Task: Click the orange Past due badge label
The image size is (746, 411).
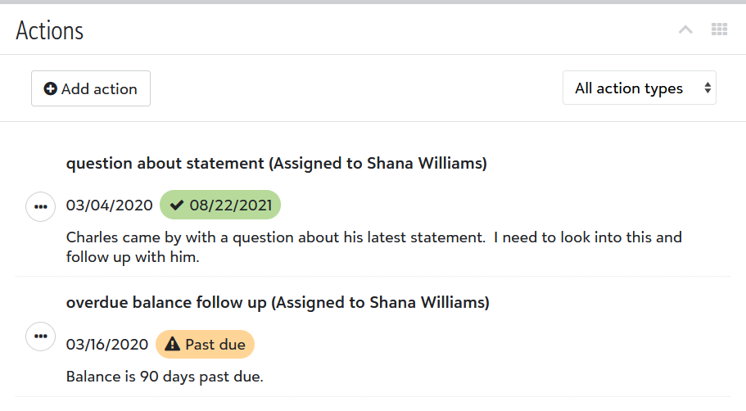Action: [215, 345]
